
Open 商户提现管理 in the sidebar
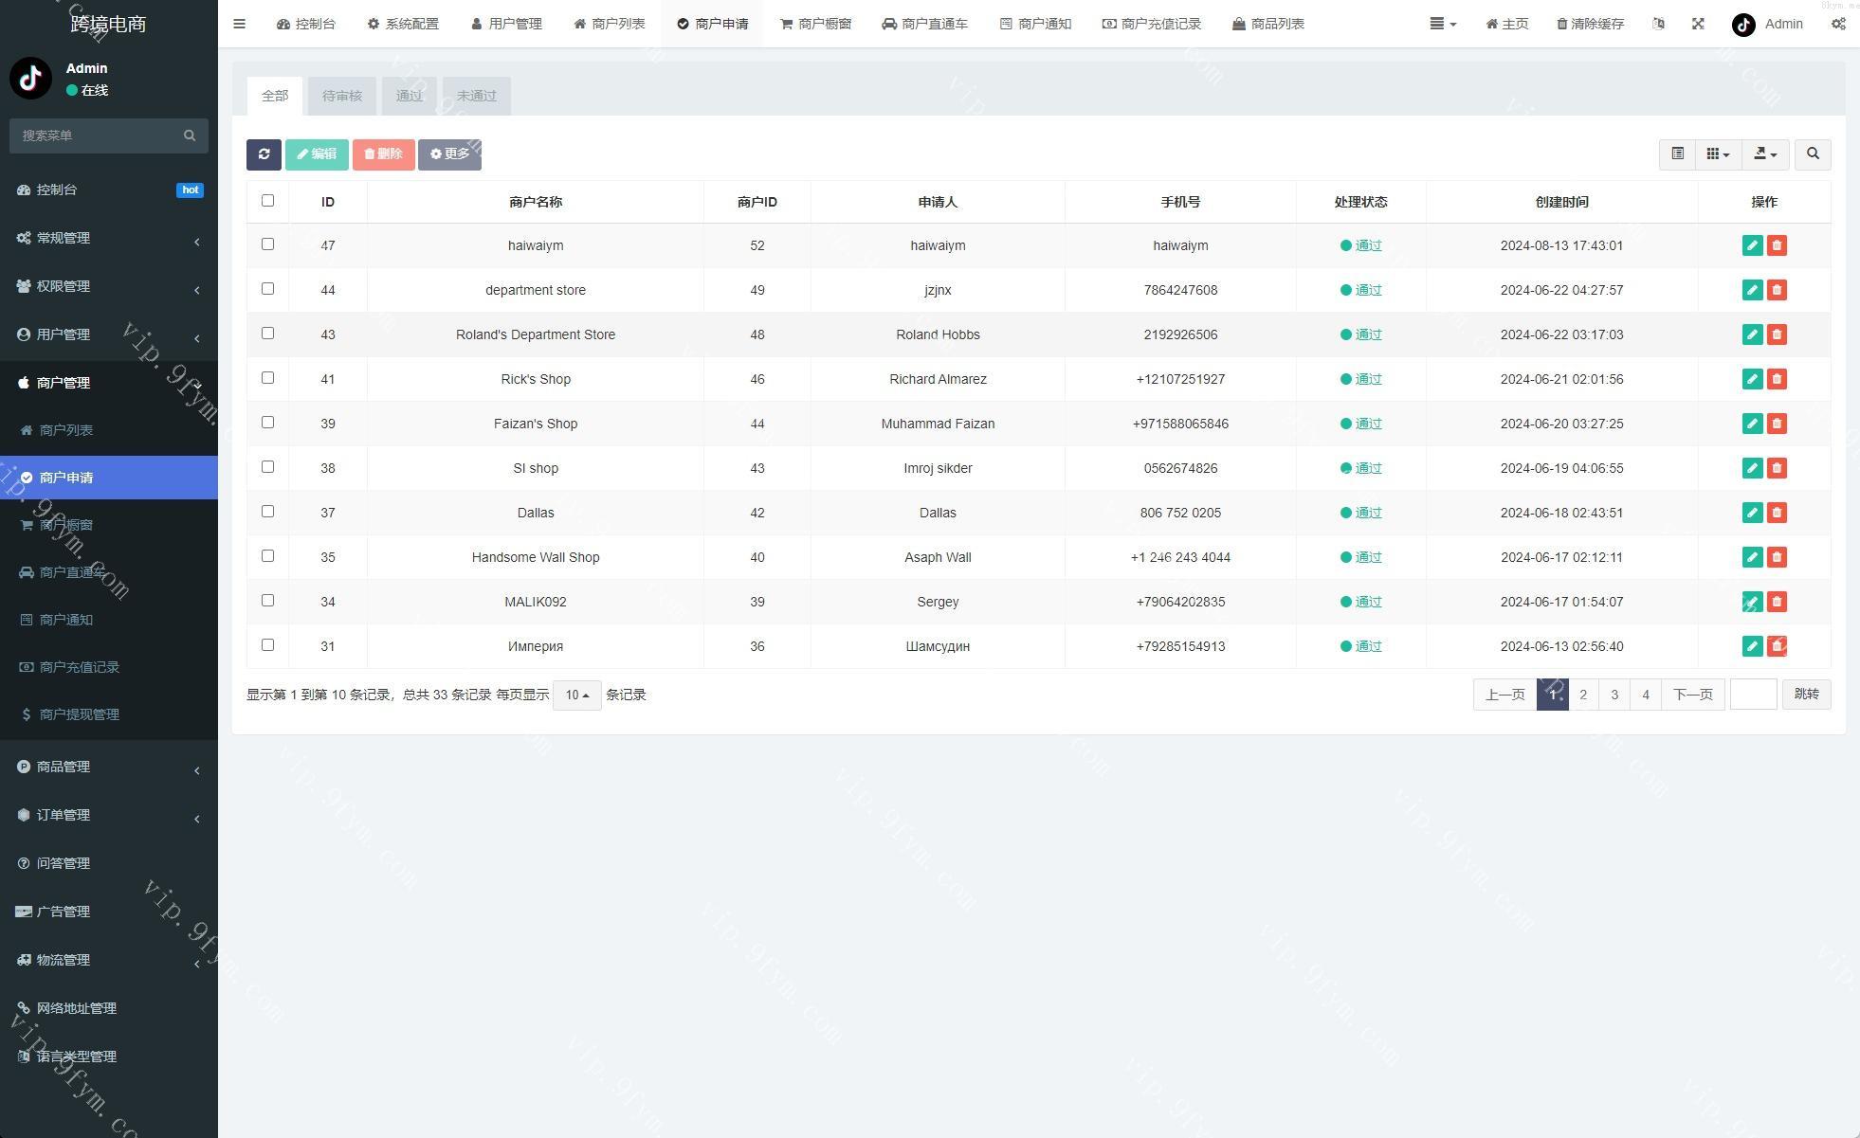click(x=80, y=714)
